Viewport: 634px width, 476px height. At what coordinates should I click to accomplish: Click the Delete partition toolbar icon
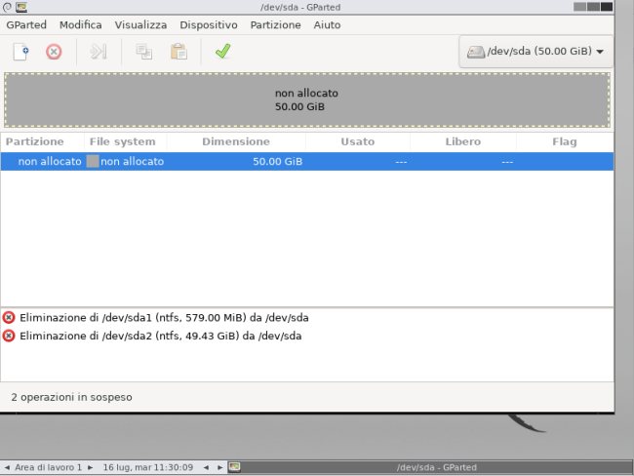tap(54, 52)
